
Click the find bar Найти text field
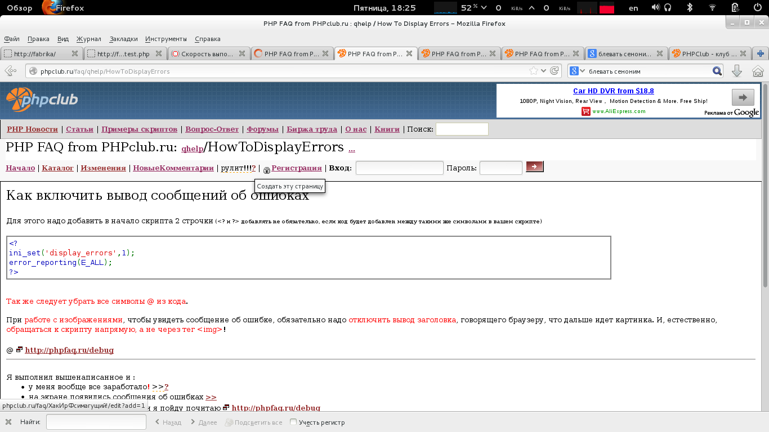96,422
